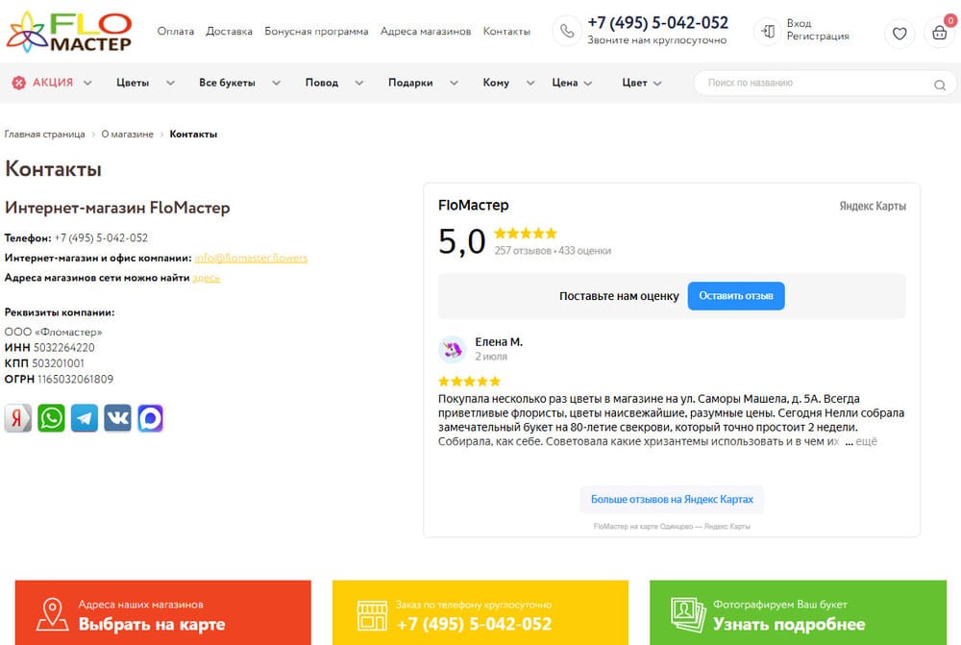Open the Все букеты category
Image resolution: width=961 pixels, height=645 pixels.
point(228,83)
